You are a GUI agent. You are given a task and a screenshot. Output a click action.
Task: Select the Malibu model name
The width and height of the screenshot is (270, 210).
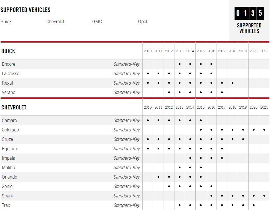pos(9,167)
